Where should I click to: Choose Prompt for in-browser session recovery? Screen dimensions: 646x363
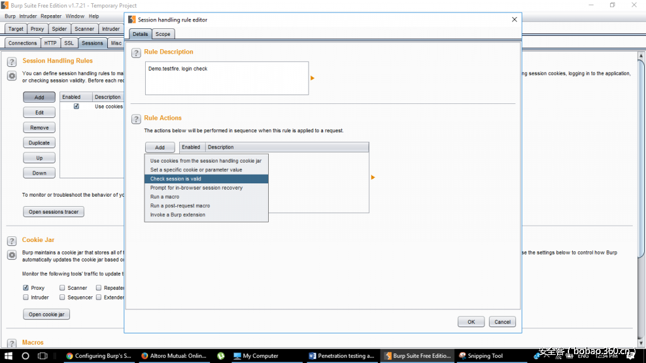(206, 188)
